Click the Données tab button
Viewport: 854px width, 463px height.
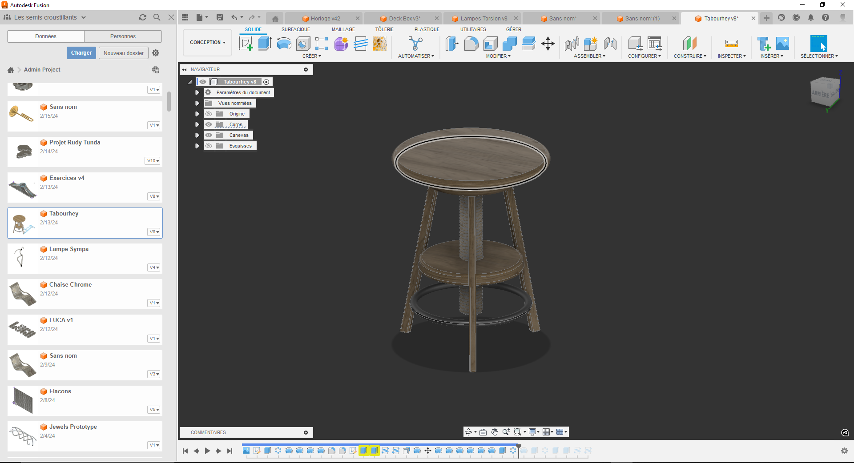[46, 36]
